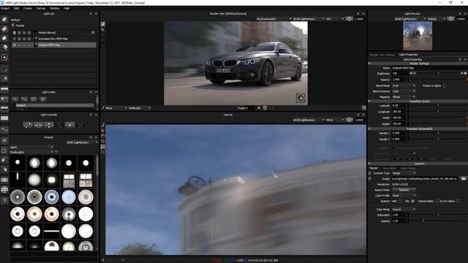This screenshot has width=468, height=263.
Task: Click the first Light Controls placement button
Action: pyautogui.click(x=28, y=125)
